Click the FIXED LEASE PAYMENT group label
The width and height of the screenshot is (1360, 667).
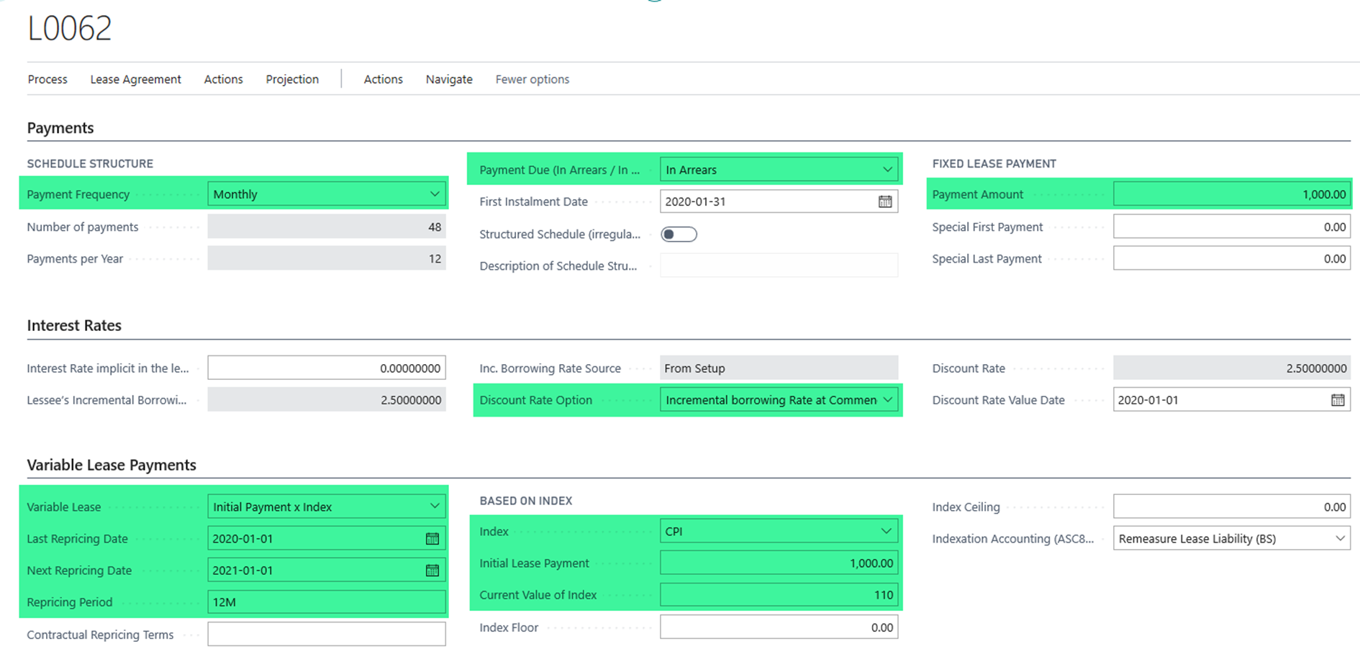coord(994,164)
